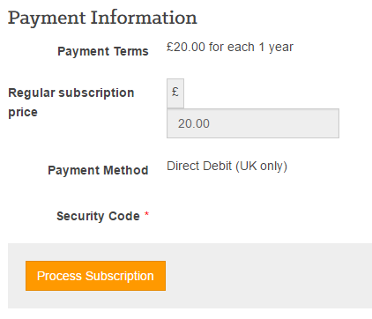Focus the 20.00 subscription price field
The image size is (372, 319).
coord(253,123)
